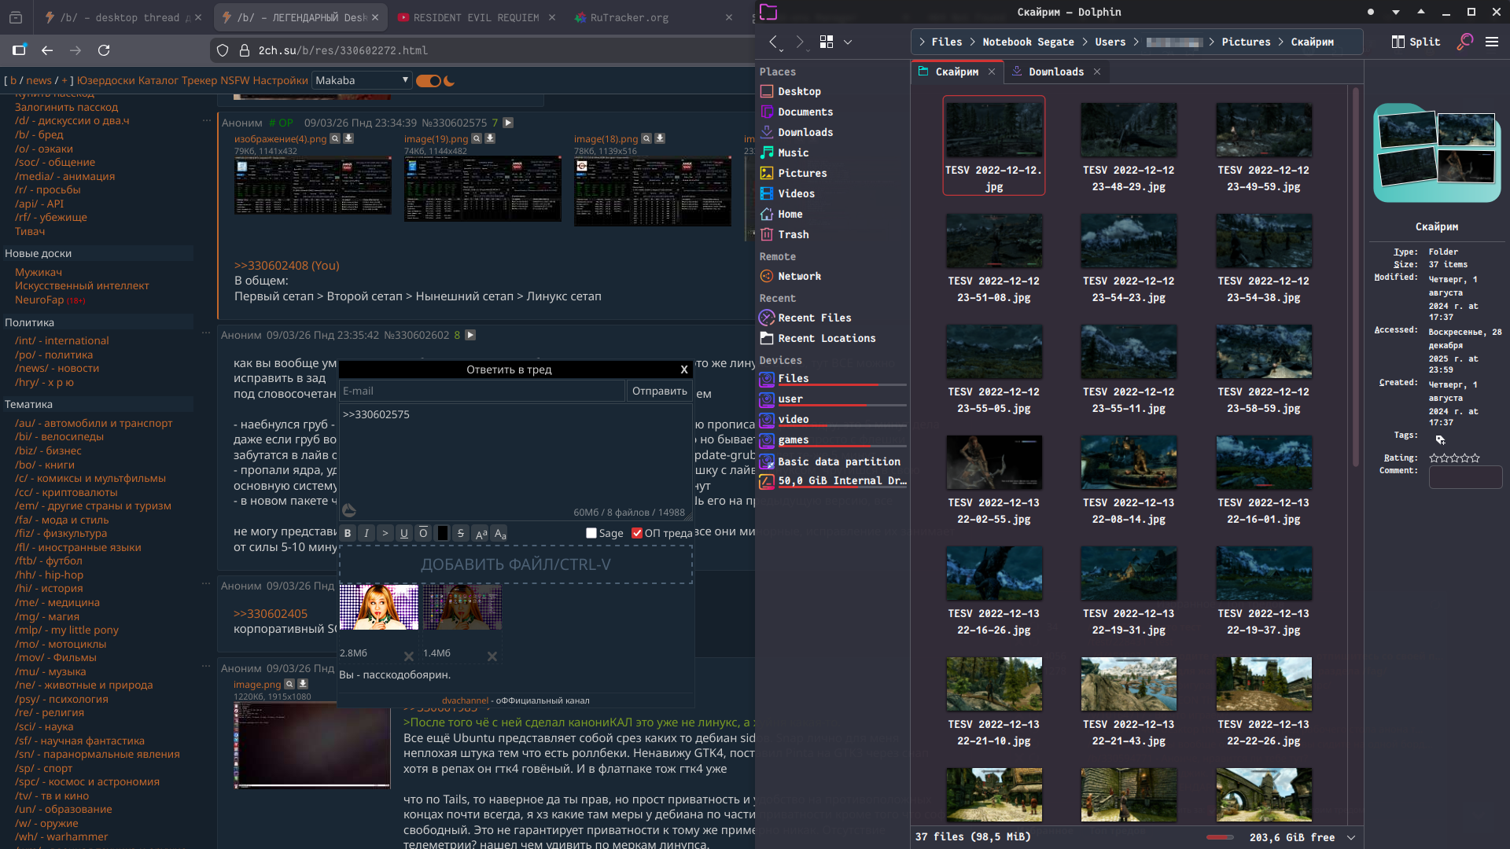Image resolution: width=1510 pixels, height=849 pixels.
Task: Open the Dolphin hamburger menu
Action: pos(1492,42)
